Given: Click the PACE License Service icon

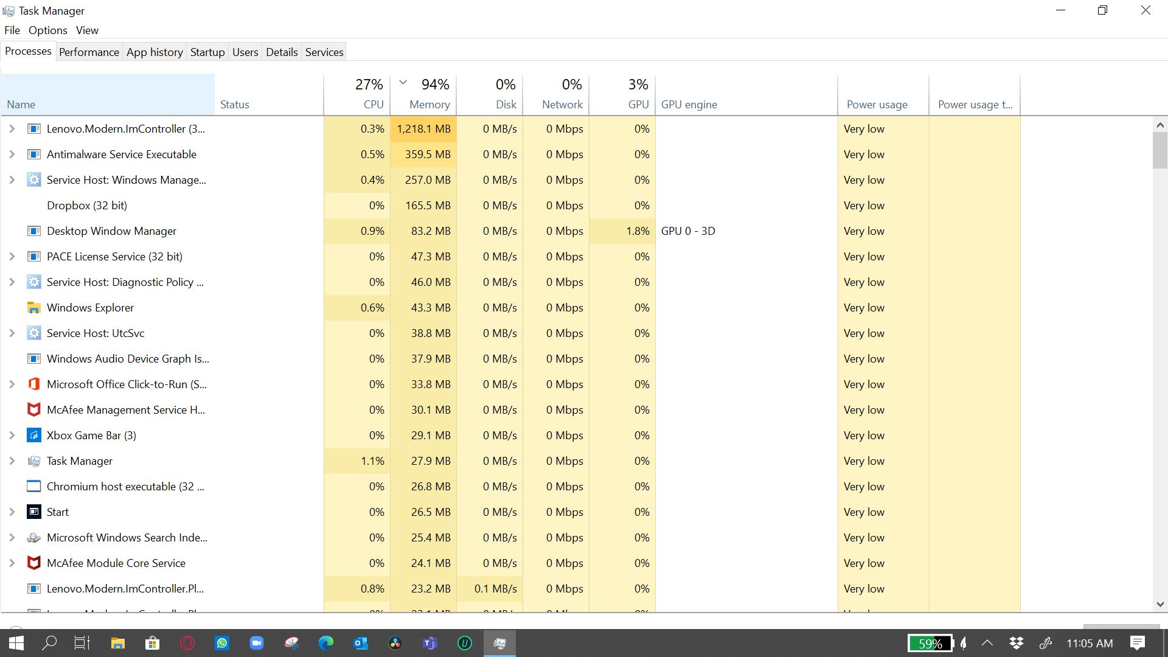Looking at the screenshot, I should pos(34,257).
